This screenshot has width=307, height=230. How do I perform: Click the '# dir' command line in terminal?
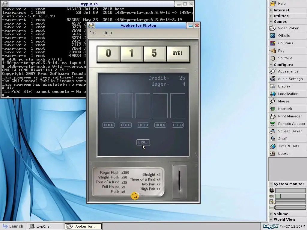pyautogui.click(x=8, y=88)
